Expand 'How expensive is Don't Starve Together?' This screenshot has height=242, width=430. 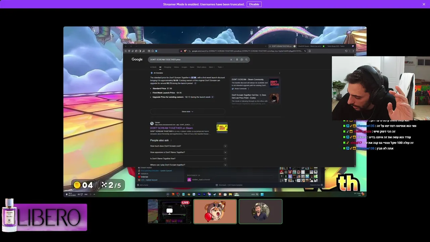click(x=188, y=152)
